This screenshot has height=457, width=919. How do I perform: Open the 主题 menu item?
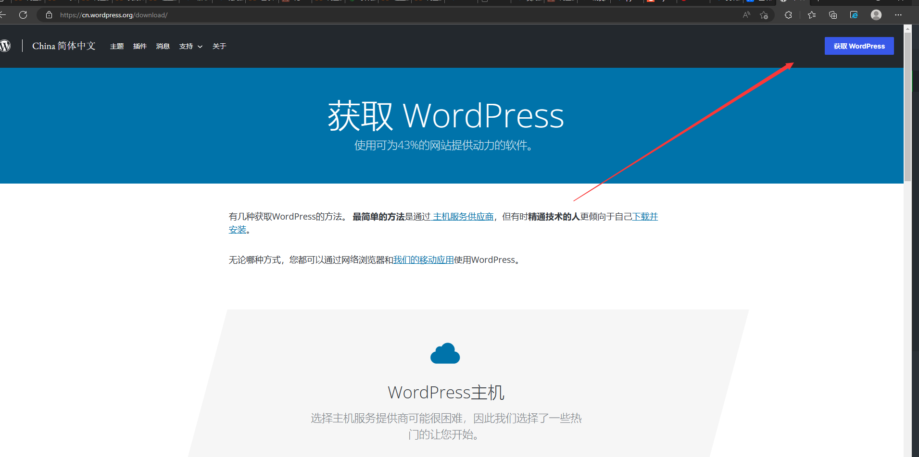pyautogui.click(x=117, y=46)
